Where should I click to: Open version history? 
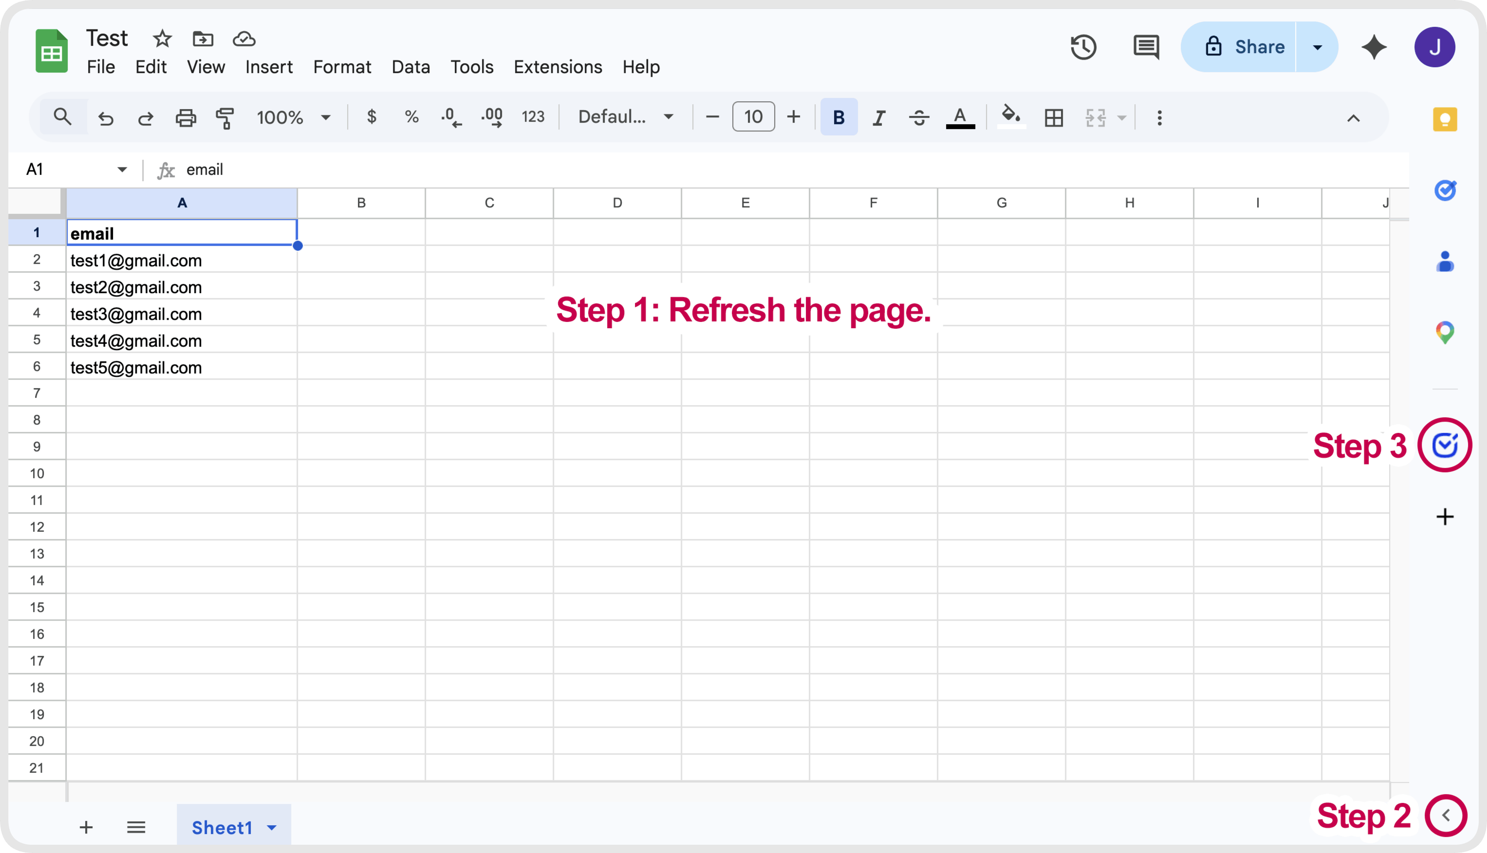point(1083,47)
